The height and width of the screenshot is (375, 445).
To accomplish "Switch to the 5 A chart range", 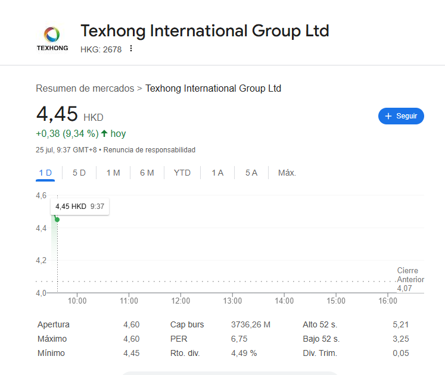I will coord(251,173).
